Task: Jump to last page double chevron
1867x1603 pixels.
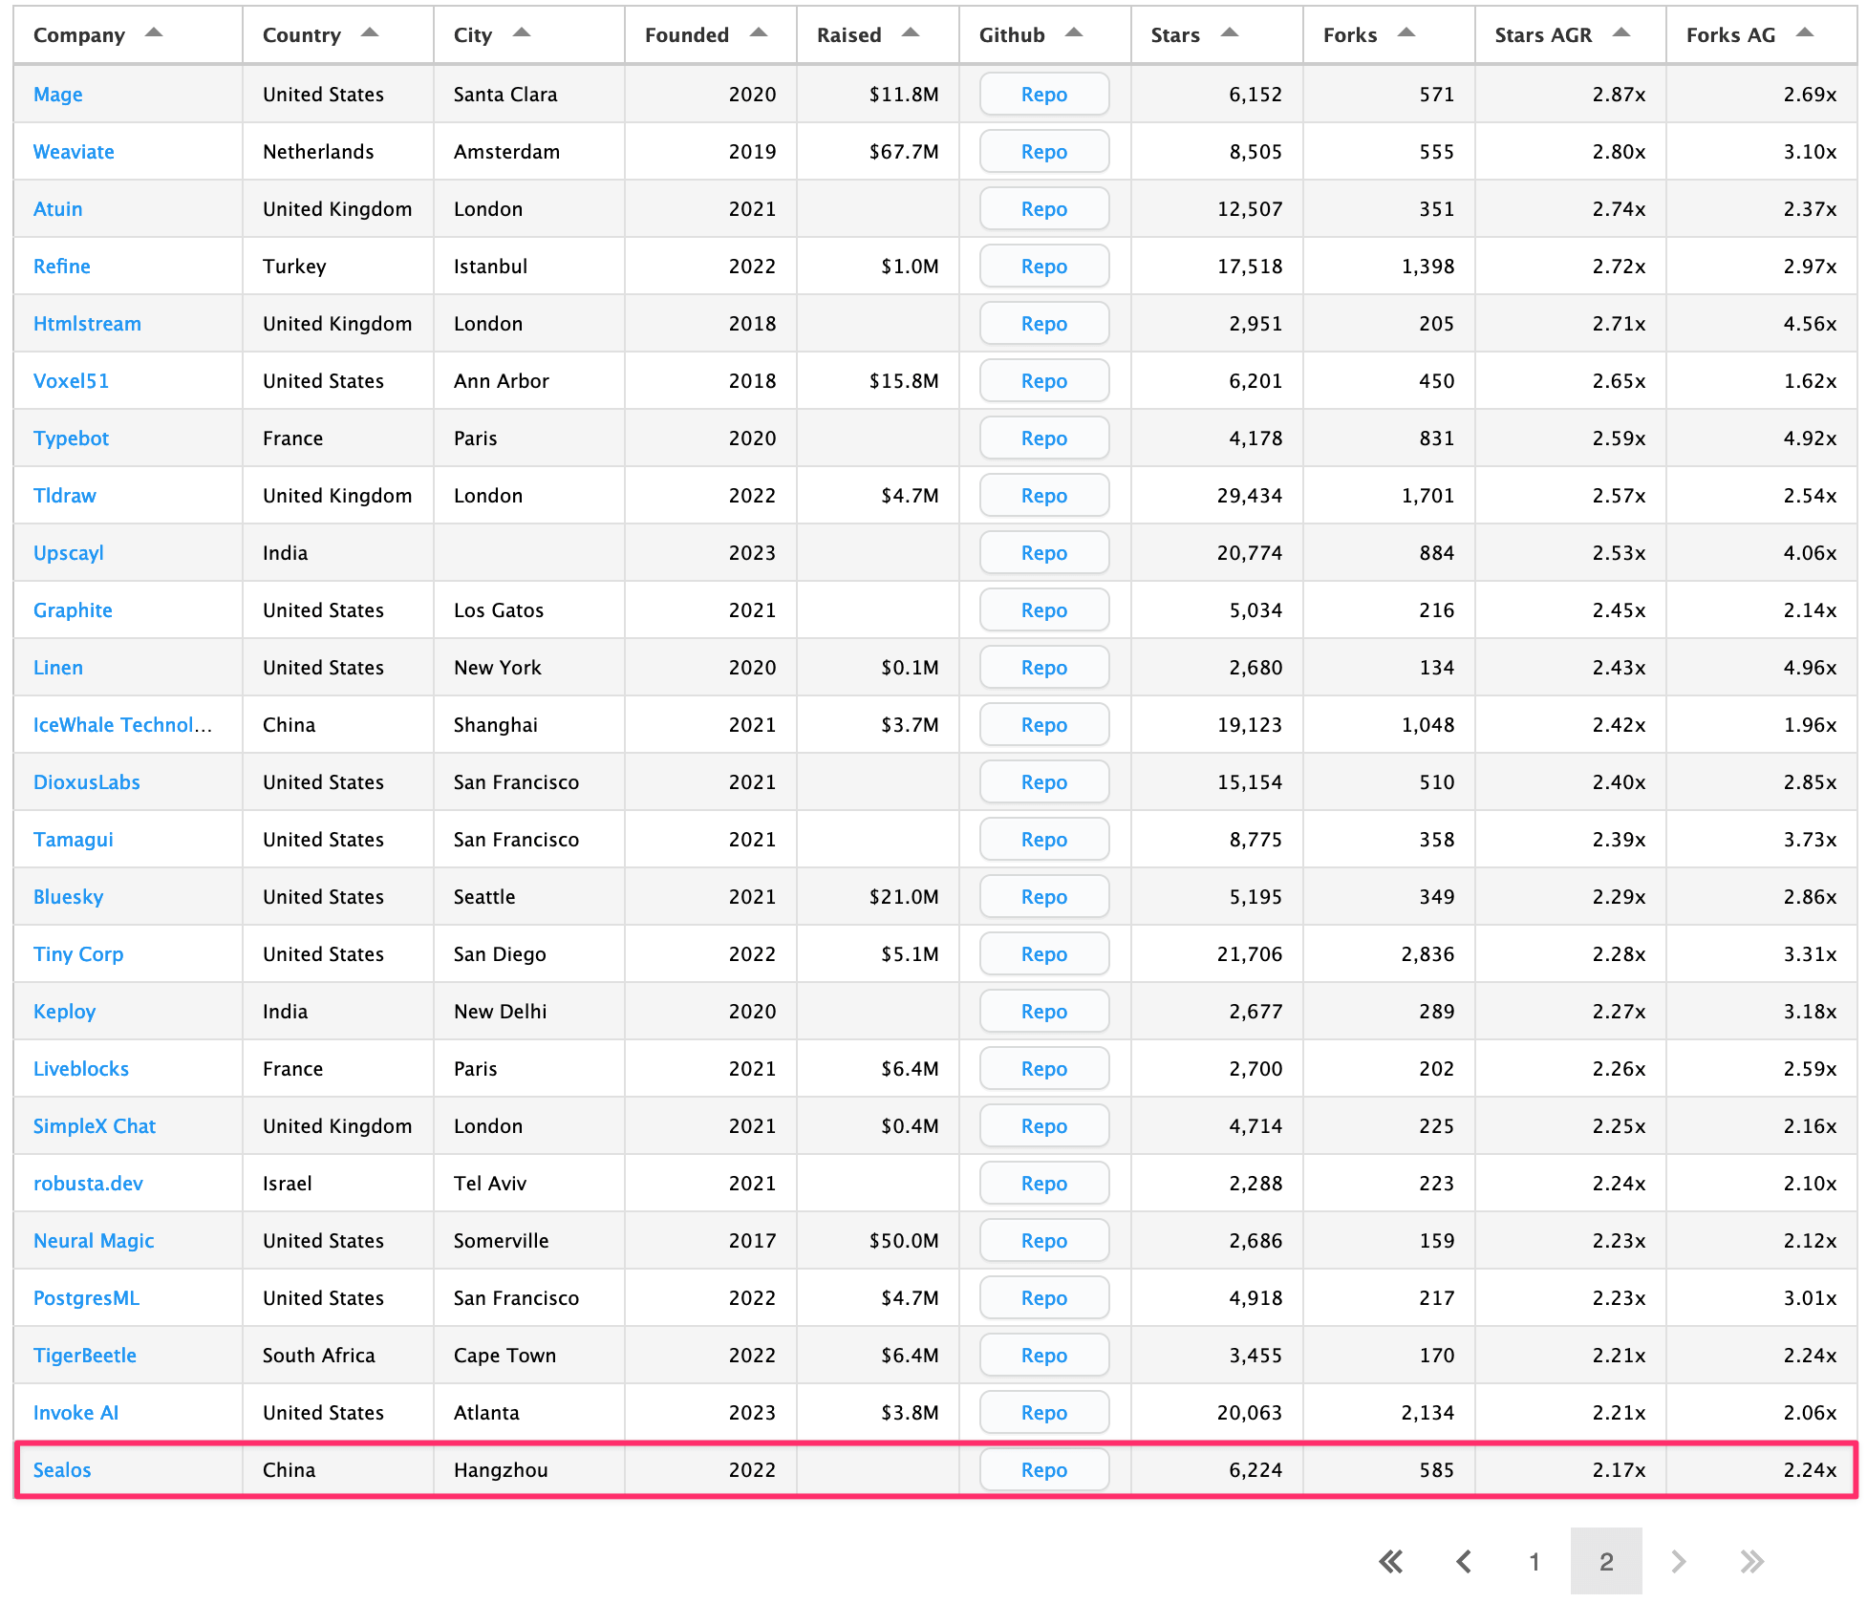Action: [1750, 1562]
